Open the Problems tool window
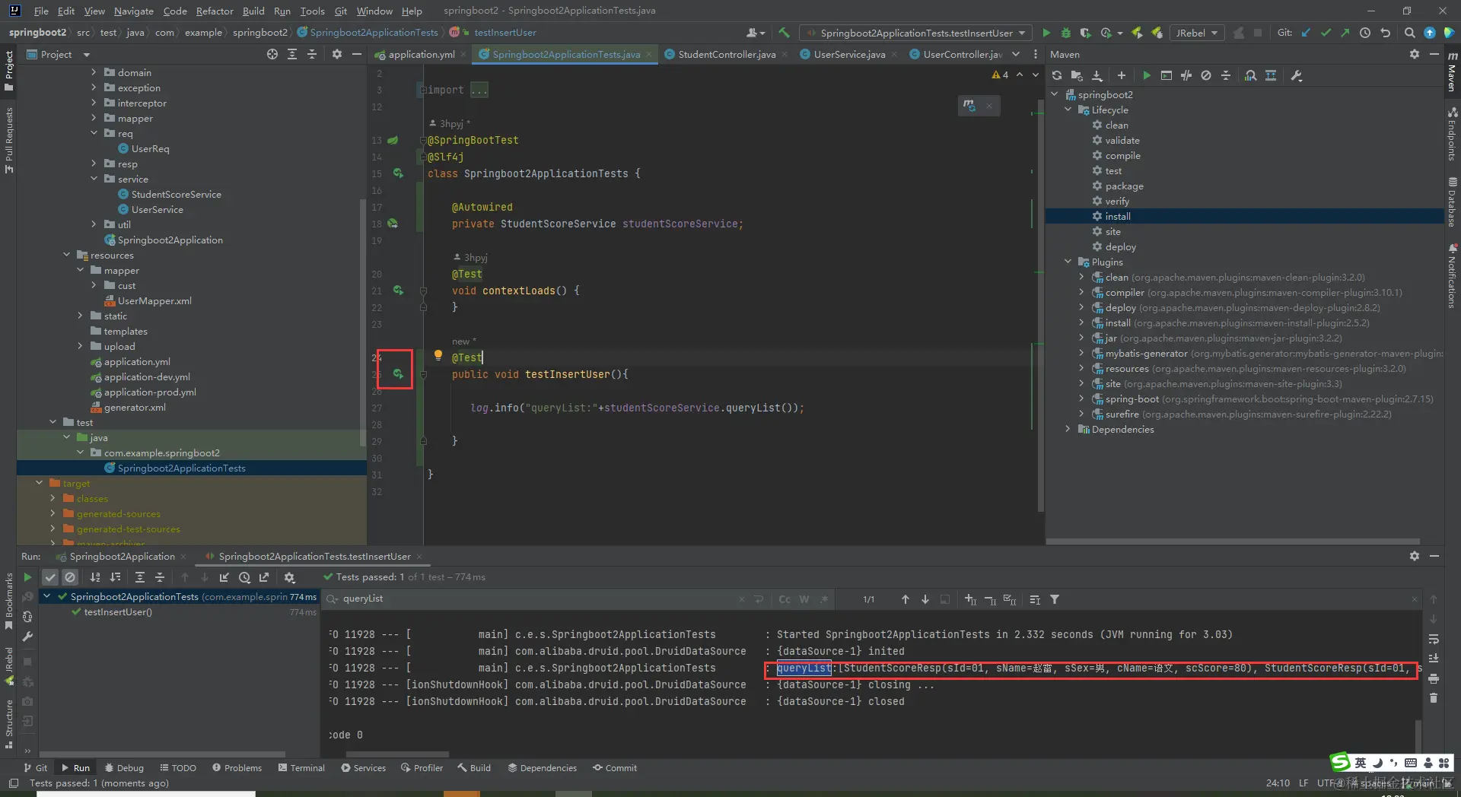The height and width of the screenshot is (797, 1461). click(x=237, y=767)
